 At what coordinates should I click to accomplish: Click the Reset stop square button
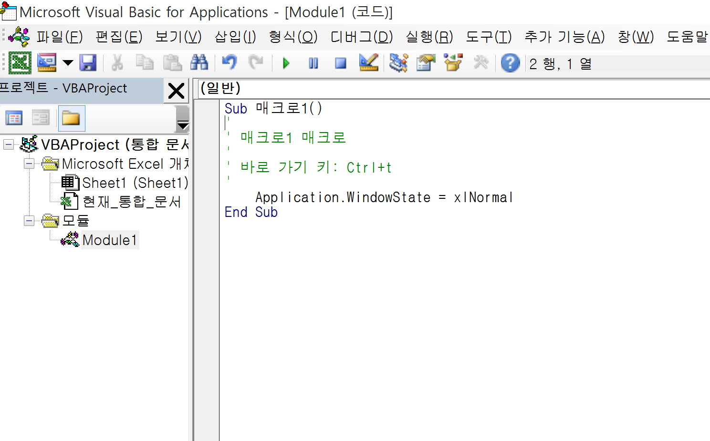tap(341, 63)
